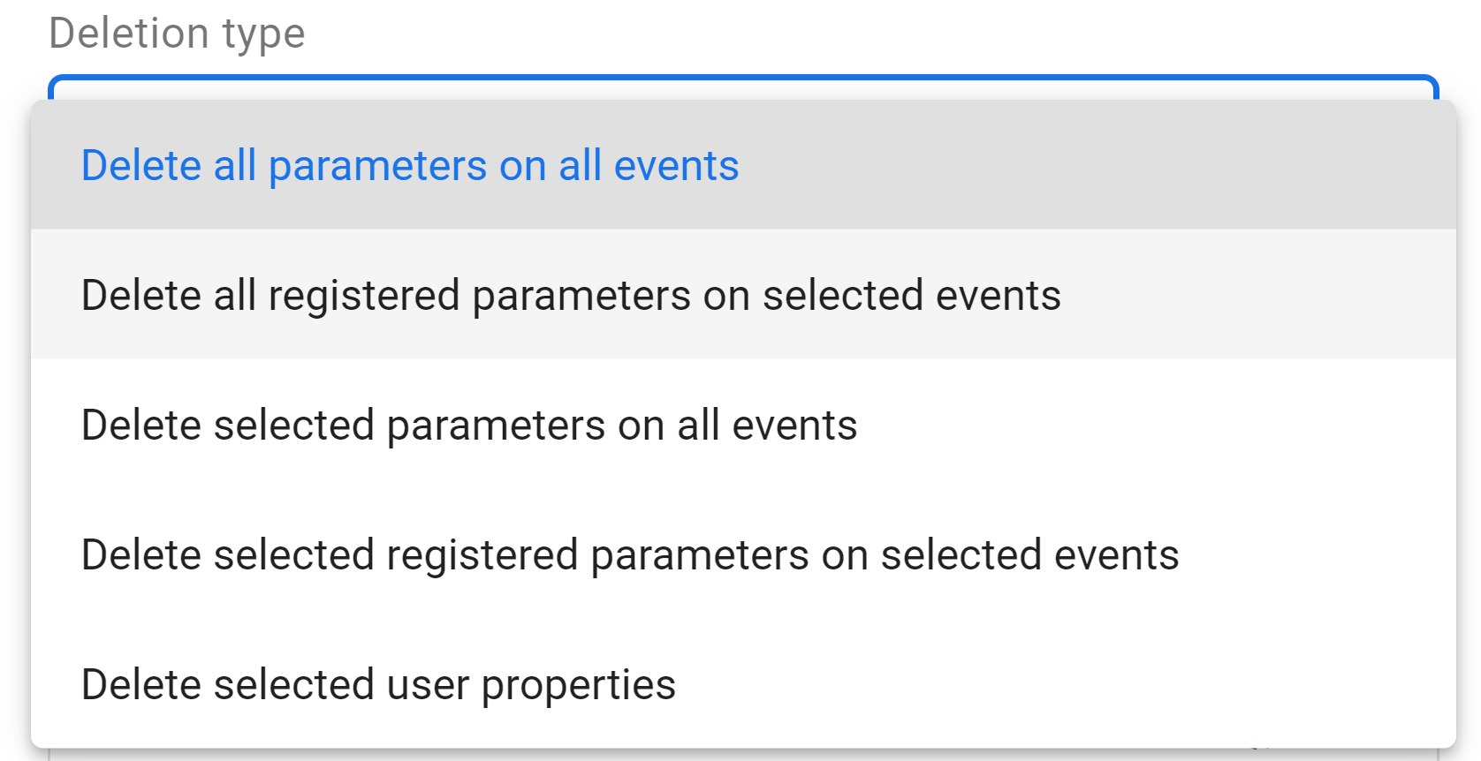
Task: Choose the option affecting all events and parameters
Action: 409,165
